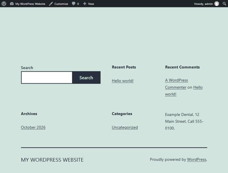This screenshot has height=173, width=228.
Task: Click the Recent Posts heading
Action: click(x=124, y=67)
